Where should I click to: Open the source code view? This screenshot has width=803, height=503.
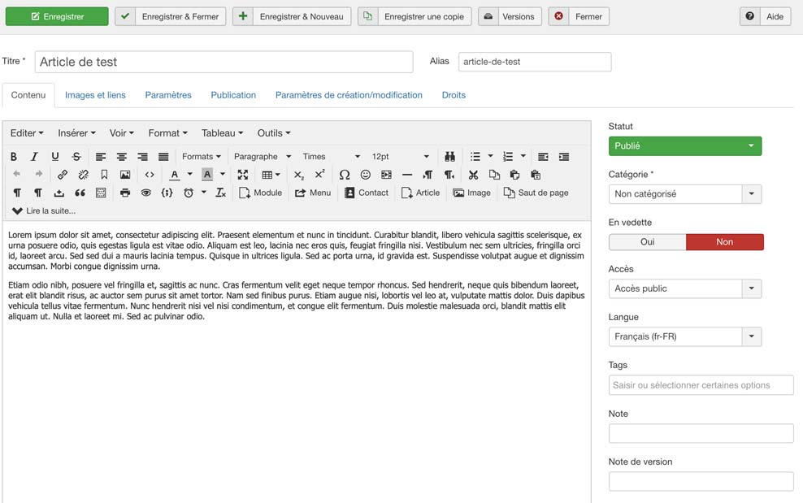[x=150, y=175]
